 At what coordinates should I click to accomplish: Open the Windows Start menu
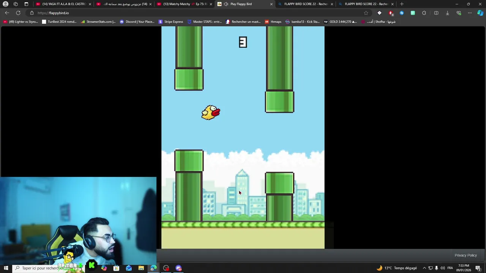6,268
